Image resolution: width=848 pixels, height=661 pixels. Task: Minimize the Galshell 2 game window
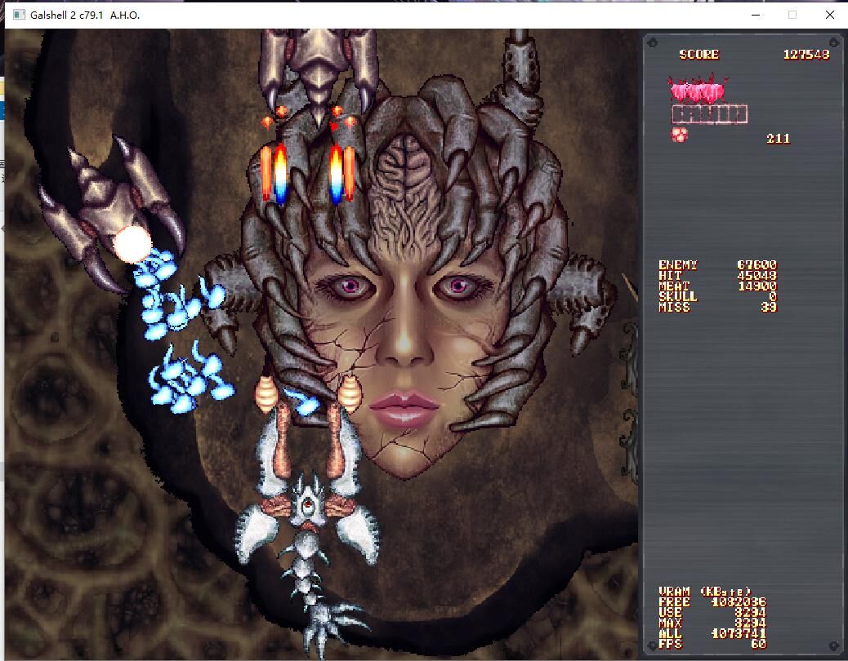(x=754, y=15)
